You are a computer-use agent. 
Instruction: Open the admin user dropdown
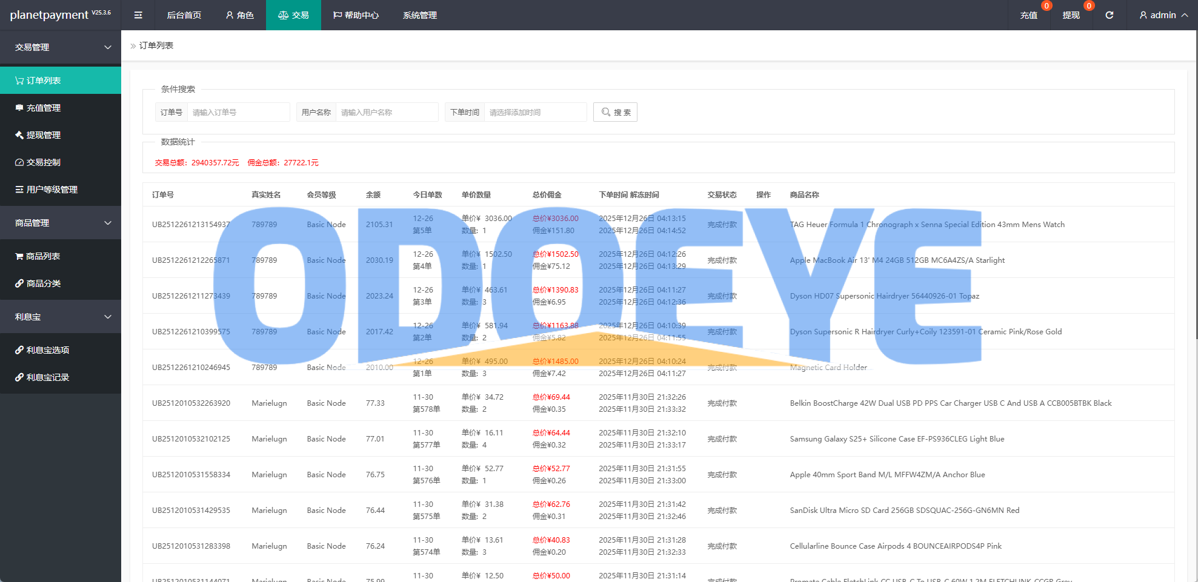coord(1163,15)
